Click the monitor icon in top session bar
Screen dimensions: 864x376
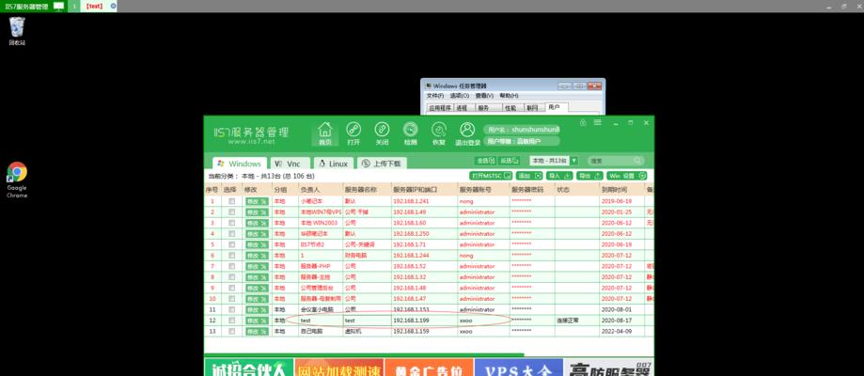pos(58,6)
